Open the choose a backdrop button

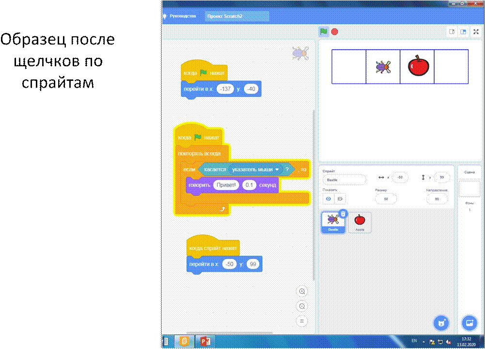point(469,322)
